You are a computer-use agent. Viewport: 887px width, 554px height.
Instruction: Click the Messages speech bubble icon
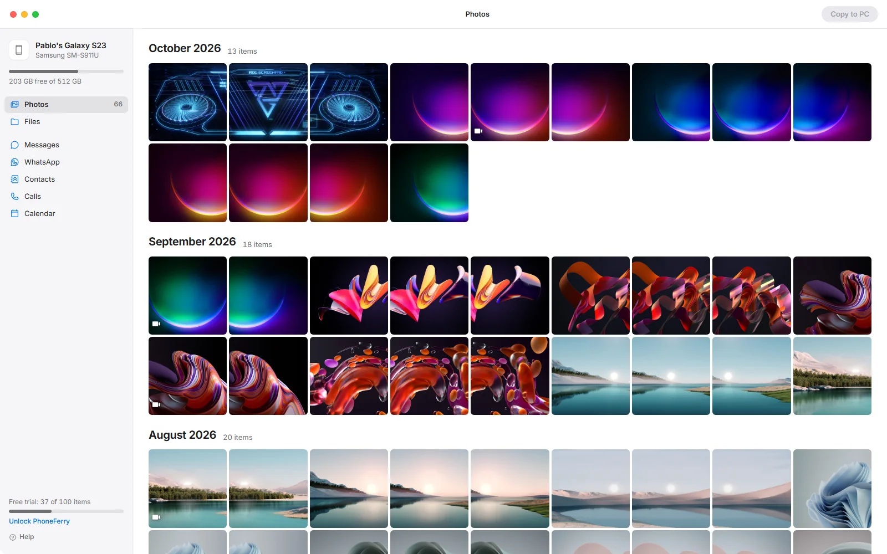coord(15,145)
